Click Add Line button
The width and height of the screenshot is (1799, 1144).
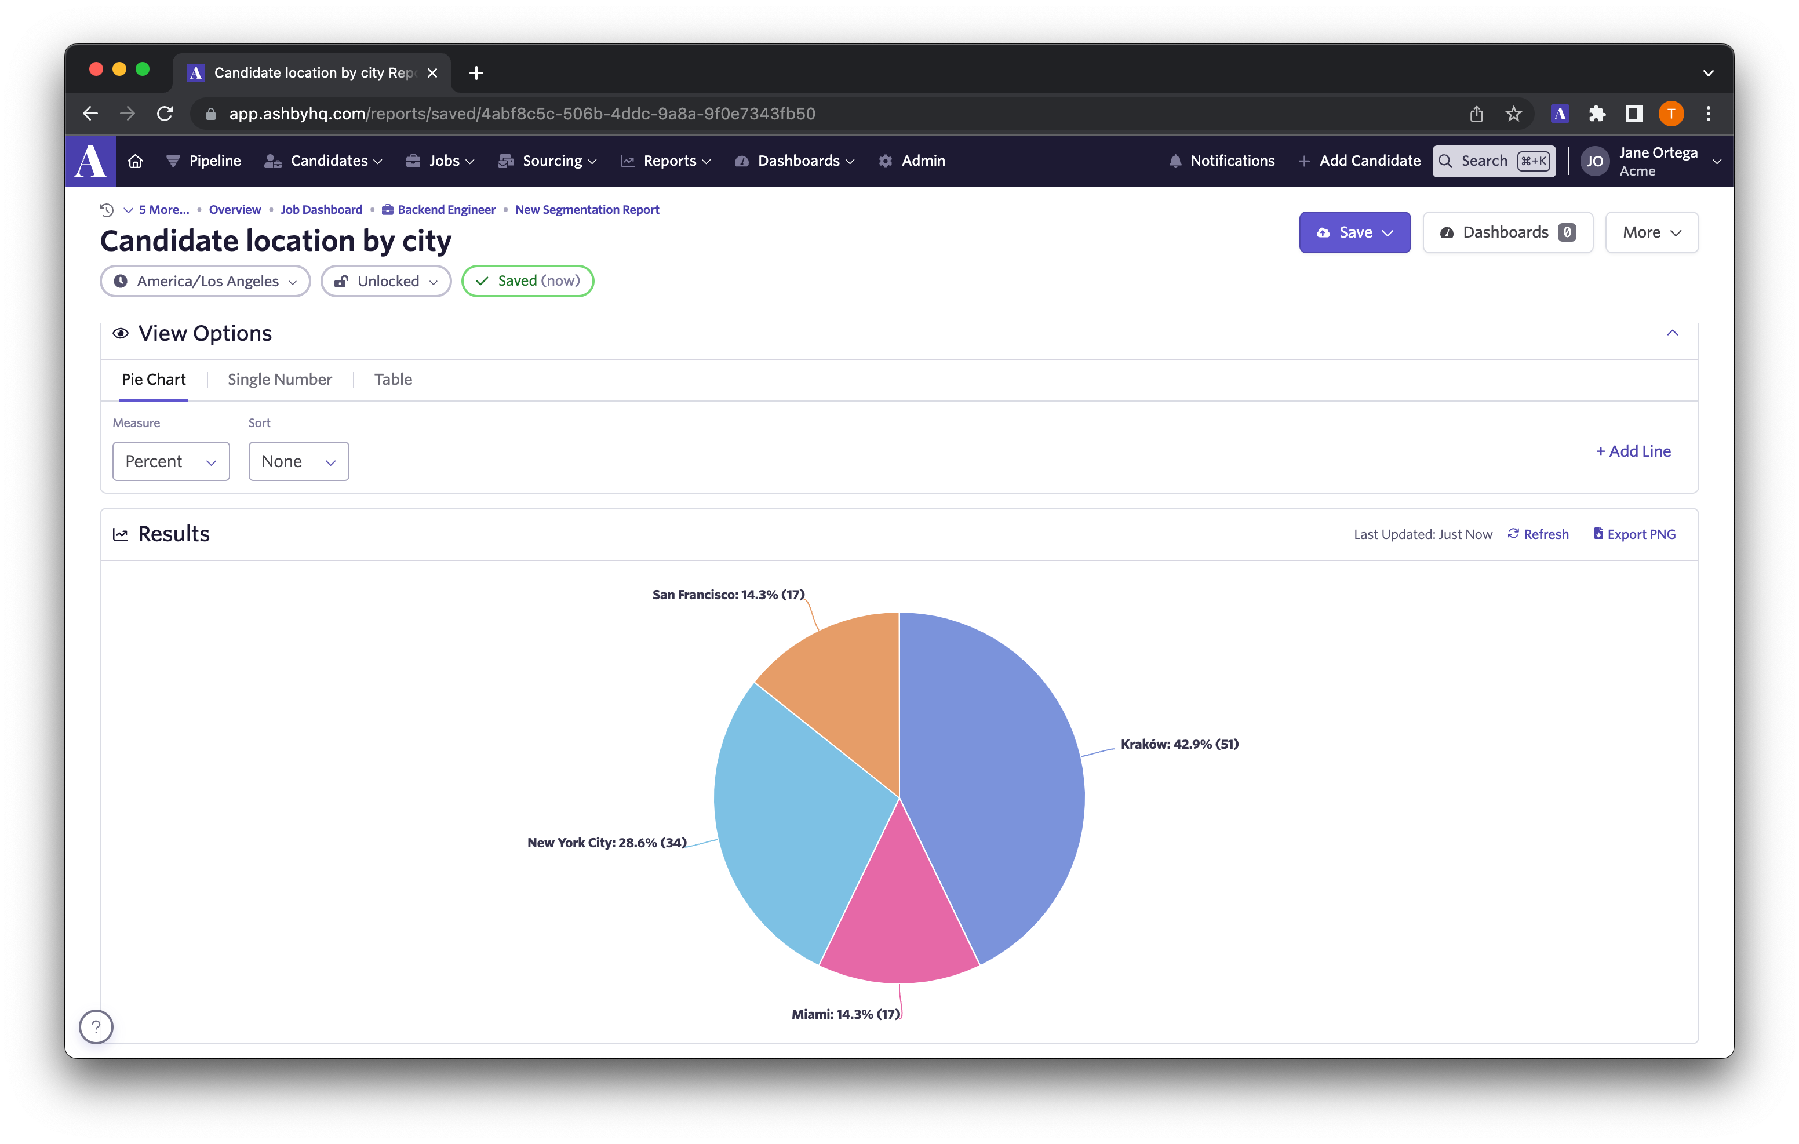pos(1633,451)
